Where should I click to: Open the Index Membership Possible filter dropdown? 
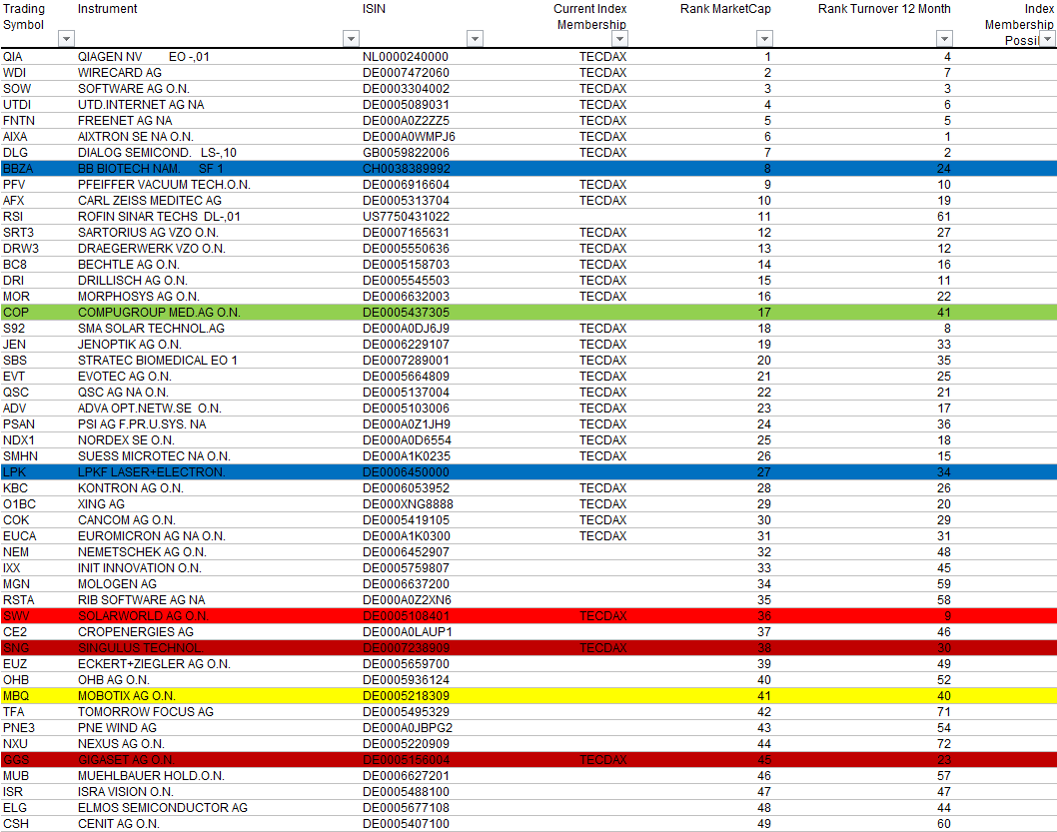coord(1047,39)
